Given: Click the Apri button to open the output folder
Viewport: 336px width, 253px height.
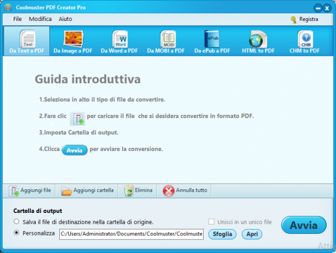Looking at the screenshot, I should 252,234.
